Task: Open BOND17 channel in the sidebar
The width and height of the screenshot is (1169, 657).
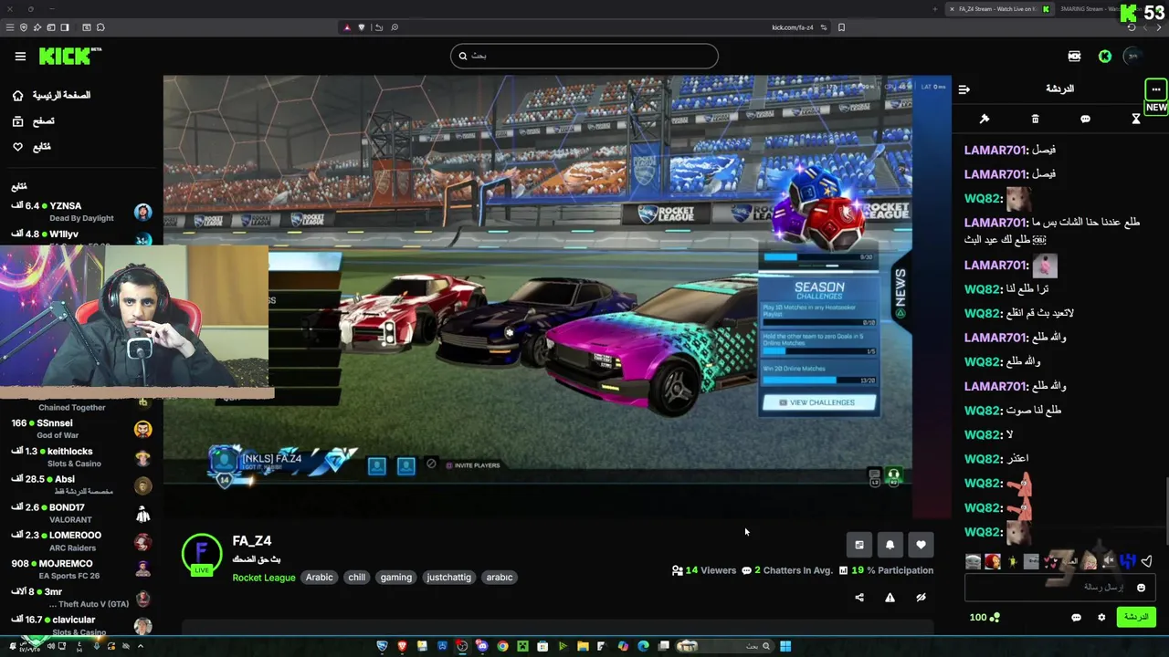Action: coord(81,514)
